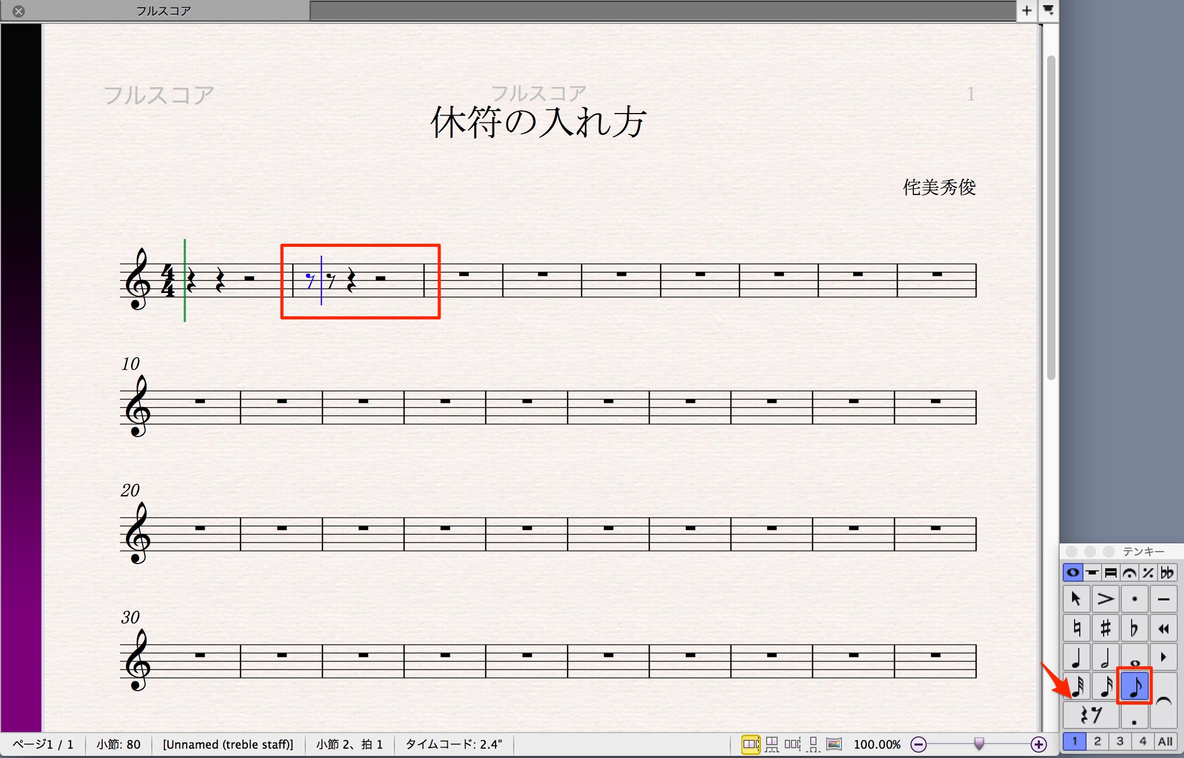Screen dimensions: 1184x758
Task: Select the thirty-second note on the keypad
Action: tap(1077, 686)
